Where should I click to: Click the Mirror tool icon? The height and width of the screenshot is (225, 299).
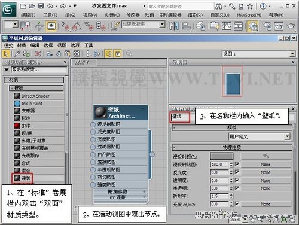point(174,26)
